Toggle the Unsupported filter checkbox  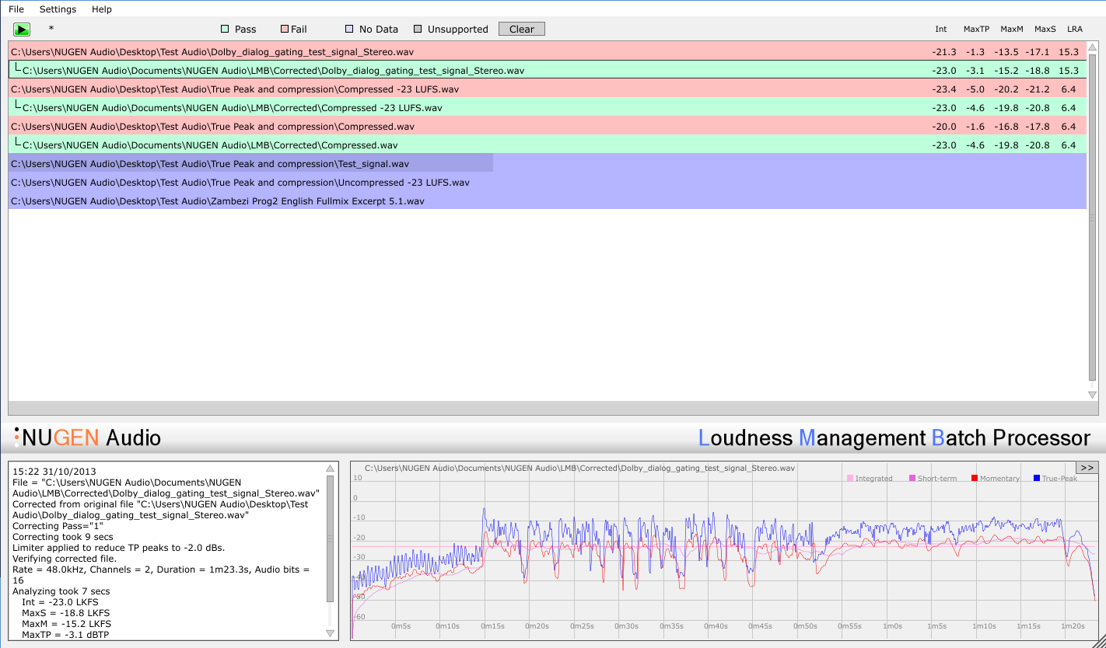click(418, 29)
